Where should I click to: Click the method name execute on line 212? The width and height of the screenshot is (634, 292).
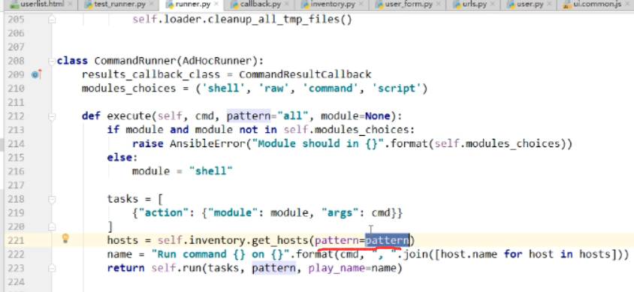pos(128,116)
